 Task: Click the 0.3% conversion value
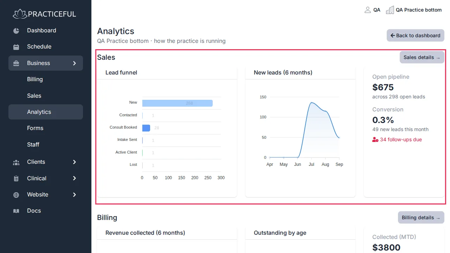pyautogui.click(x=383, y=120)
